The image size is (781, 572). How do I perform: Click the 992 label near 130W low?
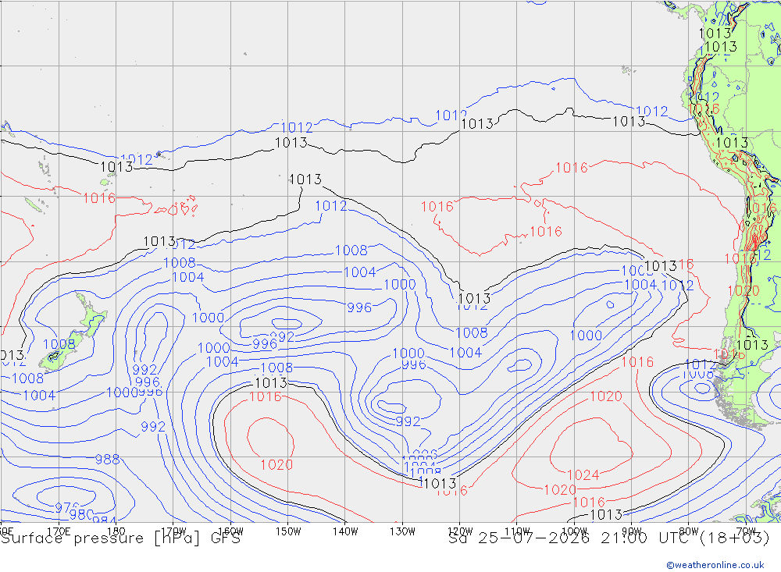click(408, 421)
